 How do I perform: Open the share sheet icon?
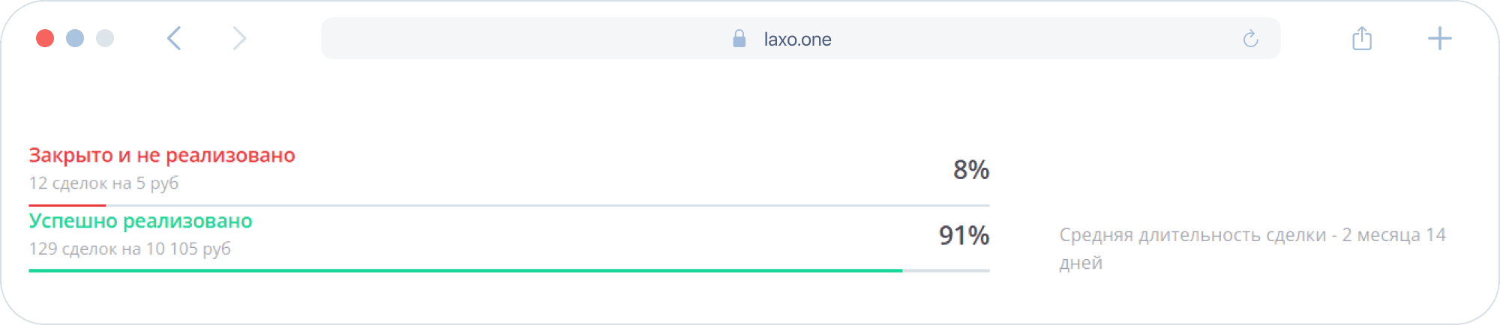[1362, 38]
